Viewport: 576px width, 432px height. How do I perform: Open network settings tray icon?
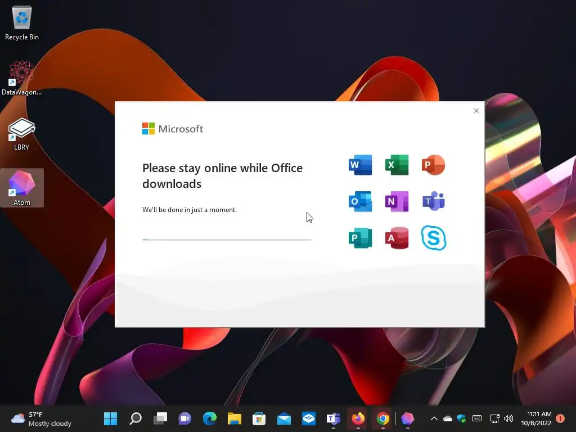[x=494, y=418]
